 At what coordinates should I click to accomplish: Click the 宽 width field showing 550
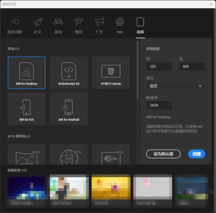[x=159, y=66]
